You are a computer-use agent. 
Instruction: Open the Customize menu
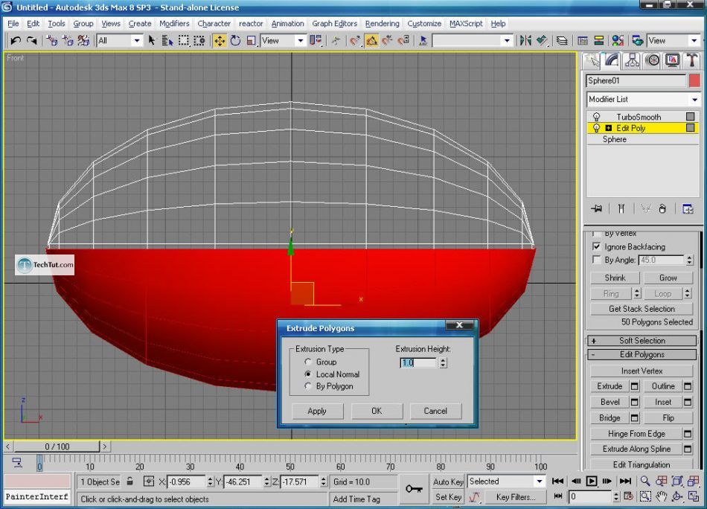[424, 24]
